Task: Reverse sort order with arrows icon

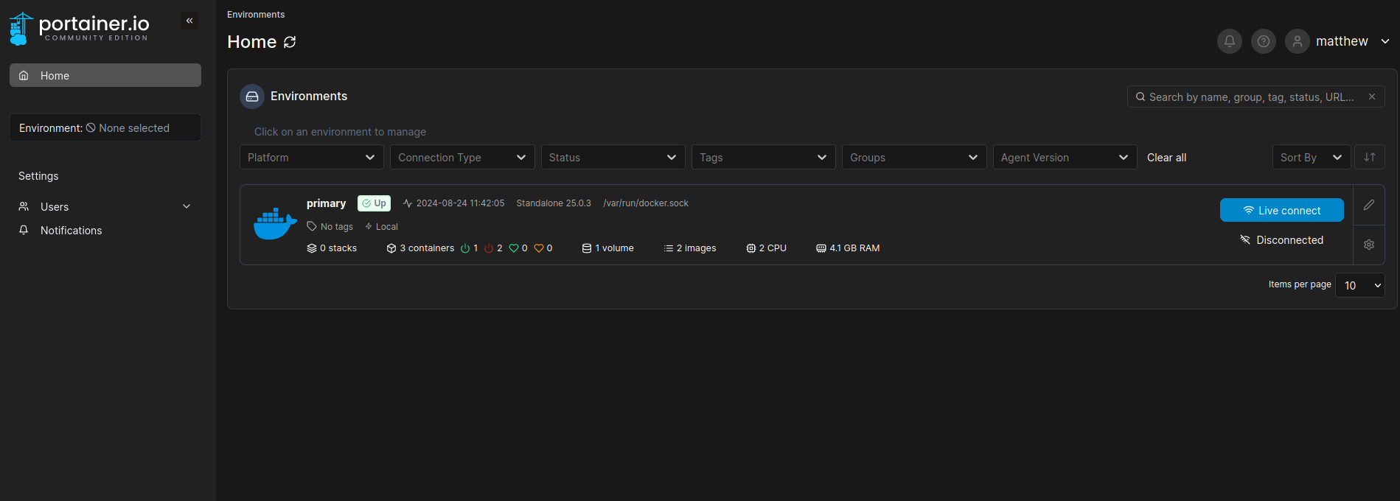Action: (x=1370, y=157)
